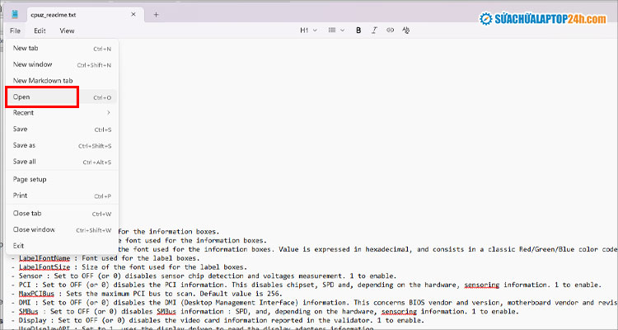Click the text line starting with PCI

click(x=307, y=285)
